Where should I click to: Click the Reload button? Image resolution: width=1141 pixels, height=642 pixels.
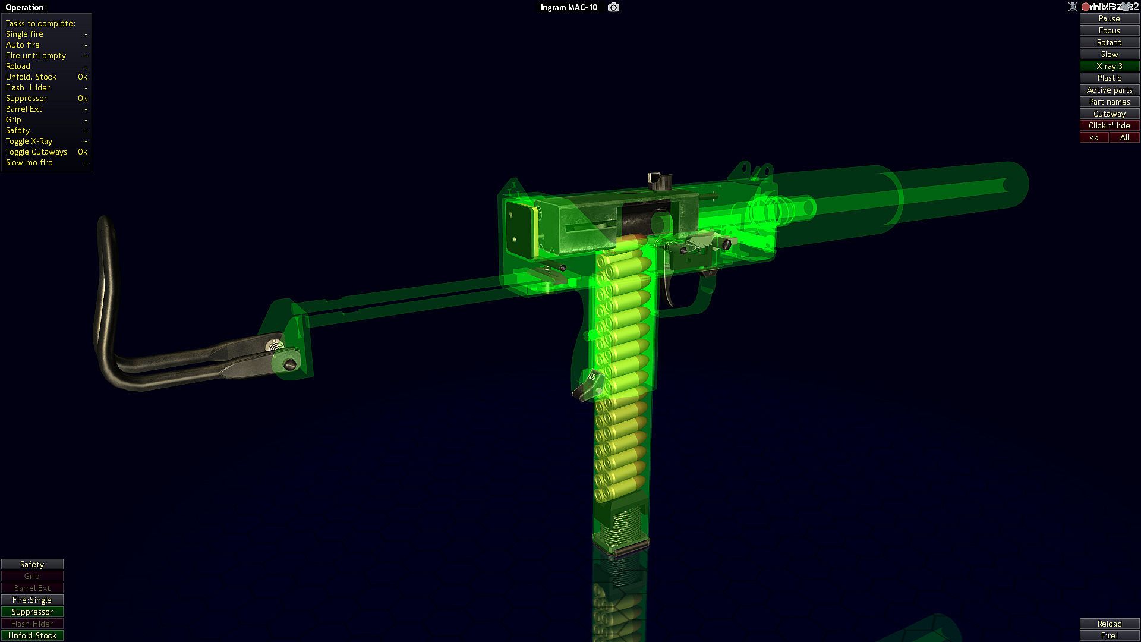1109,624
